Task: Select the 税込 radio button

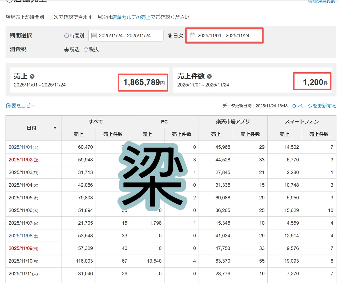Action: coord(66,50)
